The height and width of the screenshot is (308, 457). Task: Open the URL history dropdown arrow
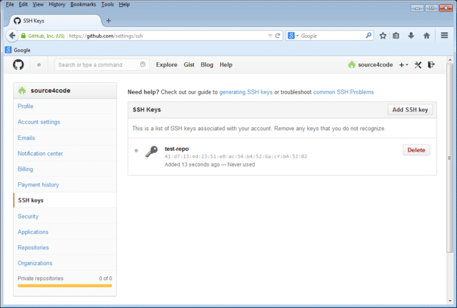click(270, 36)
